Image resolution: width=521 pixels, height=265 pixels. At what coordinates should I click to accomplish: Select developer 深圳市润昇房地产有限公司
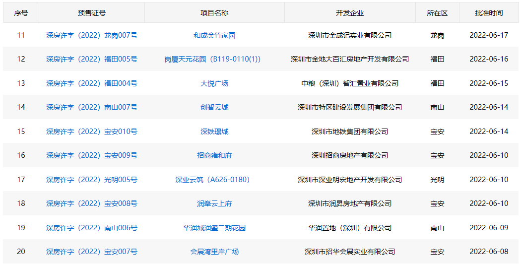[350, 204]
